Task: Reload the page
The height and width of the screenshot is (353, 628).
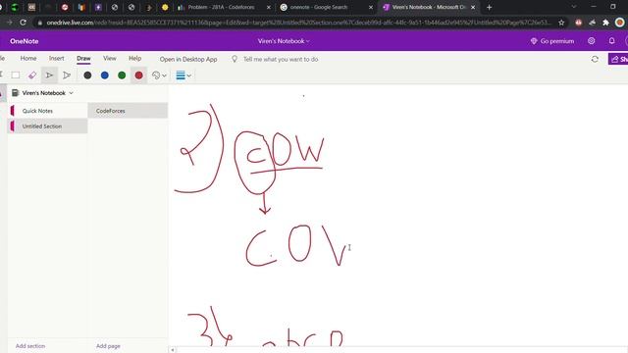Action: tap(24, 23)
